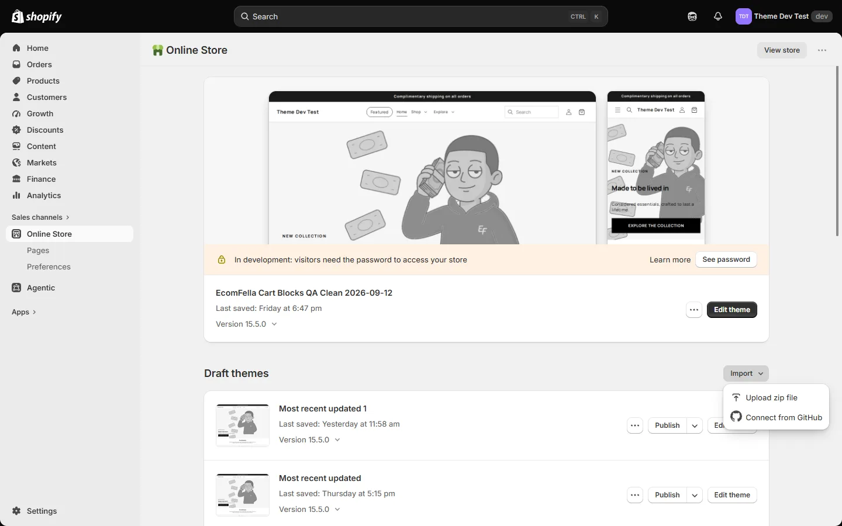Publish the Most recent updated 1 theme
842x526 pixels.
667,425
